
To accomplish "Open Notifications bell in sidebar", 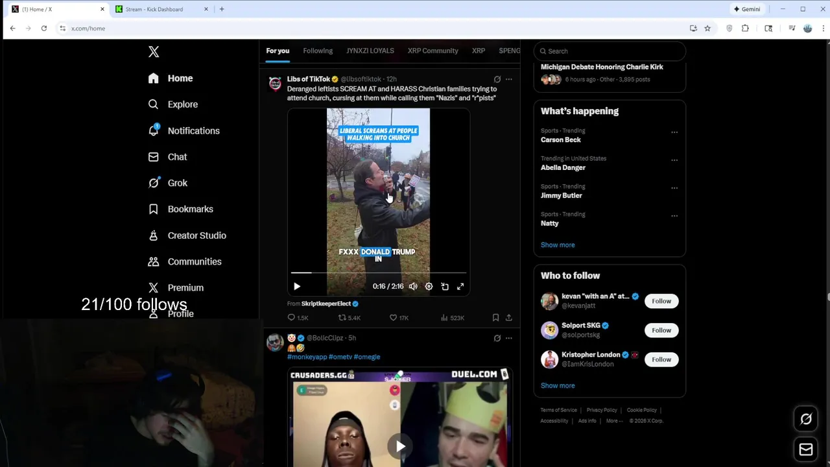I will tap(184, 131).
